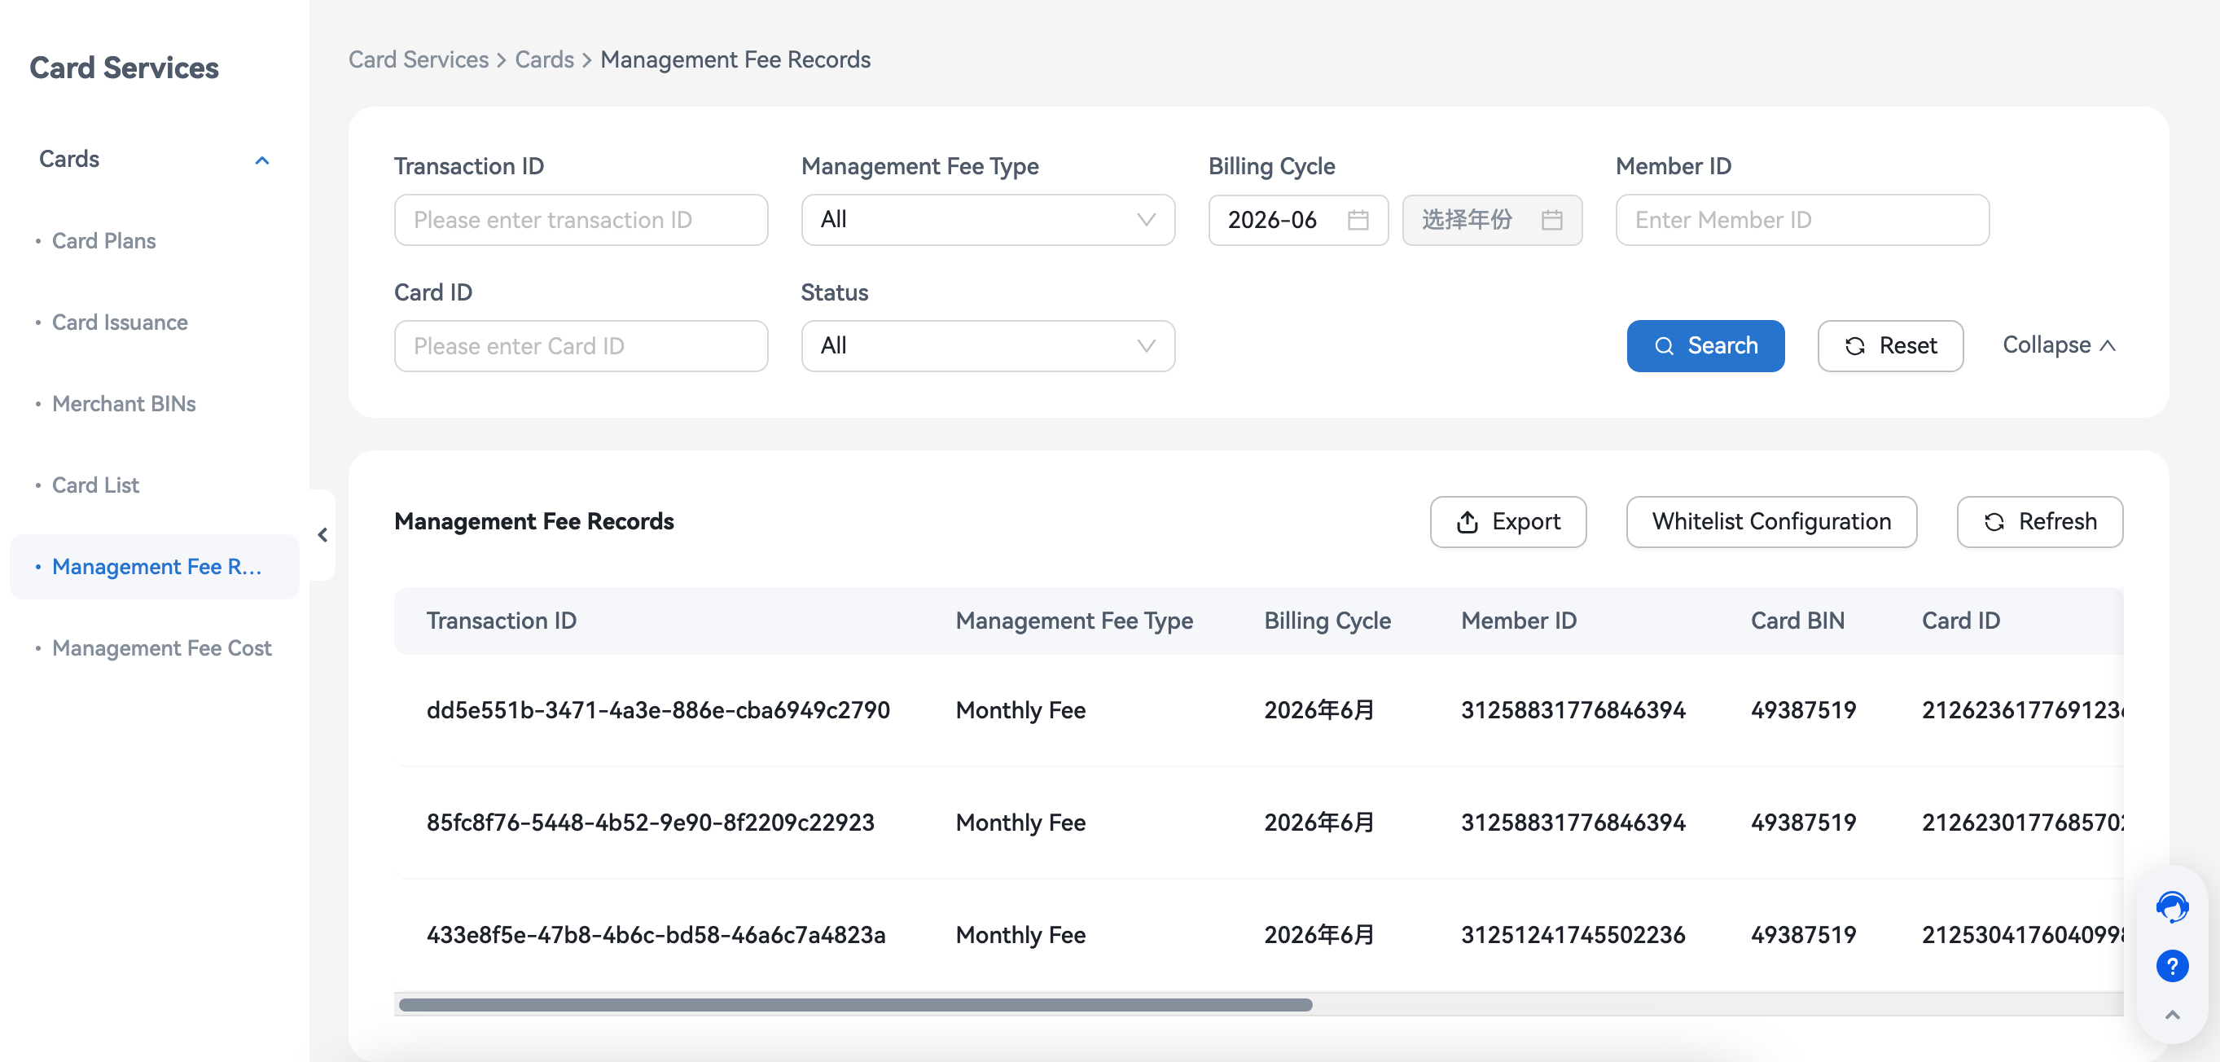
Task: Click the blue Search button
Action: tap(1704, 345)
